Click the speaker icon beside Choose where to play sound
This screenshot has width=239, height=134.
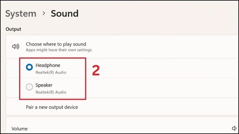point(15,46)
